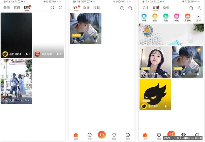Open yellow mascot live card 手机用户2
The height and width of the screenshot is (142, 205).
click(x=155, y=94)
